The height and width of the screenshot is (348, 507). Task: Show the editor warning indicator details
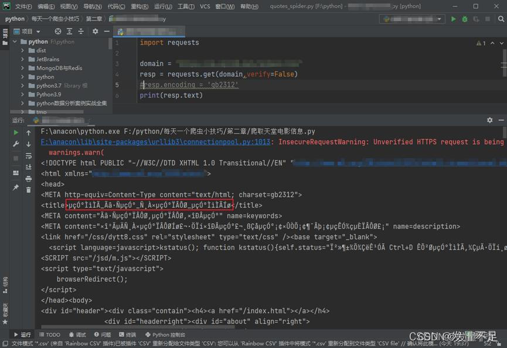click(x=481, y=43)
